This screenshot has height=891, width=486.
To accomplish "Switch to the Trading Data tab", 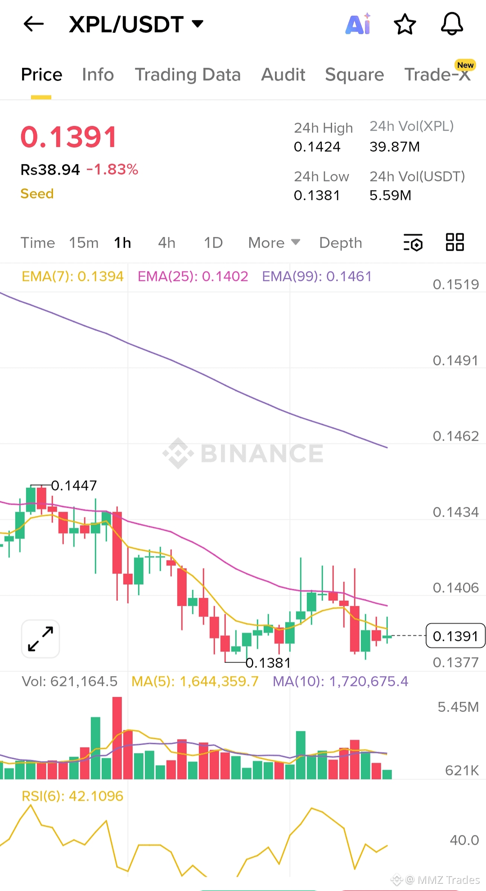I will [x=188, y=75].
